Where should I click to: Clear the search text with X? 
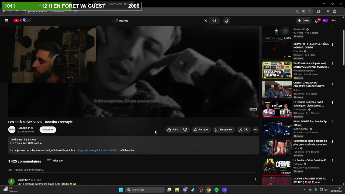coord(206,20)
